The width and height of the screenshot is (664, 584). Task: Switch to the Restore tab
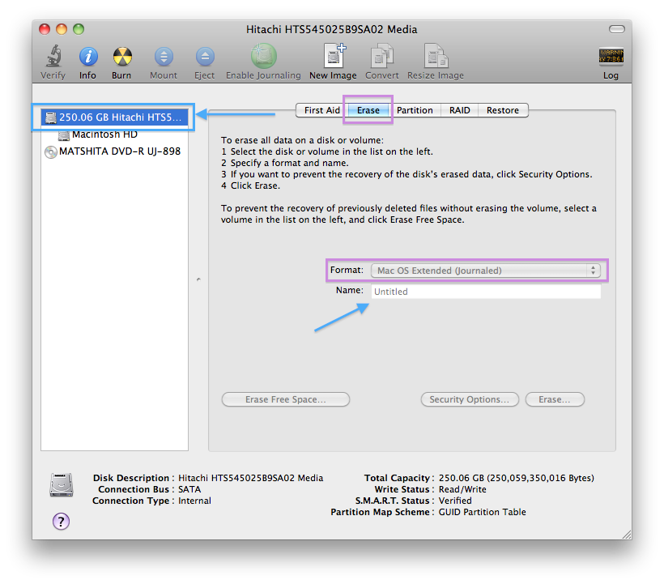pyautogui.click(x=503, y=110)
